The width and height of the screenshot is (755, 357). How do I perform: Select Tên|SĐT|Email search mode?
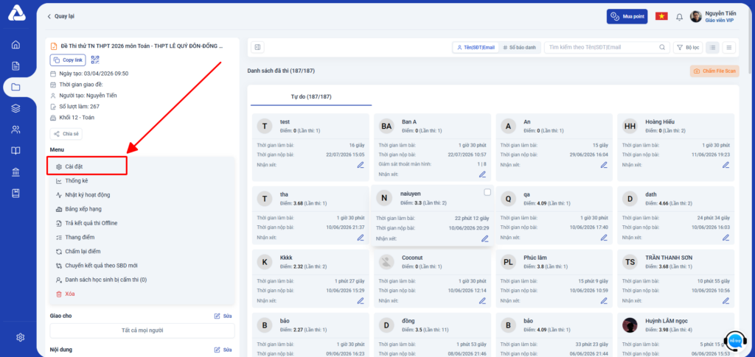coord(475,47)
